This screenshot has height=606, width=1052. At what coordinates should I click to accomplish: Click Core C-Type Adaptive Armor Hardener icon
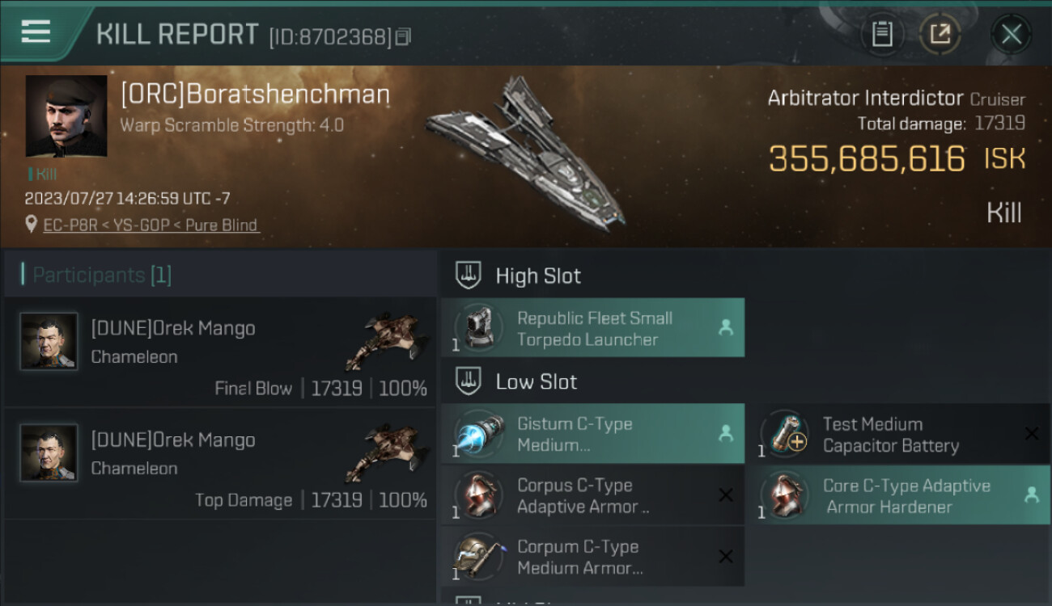(x=784, y=496)
